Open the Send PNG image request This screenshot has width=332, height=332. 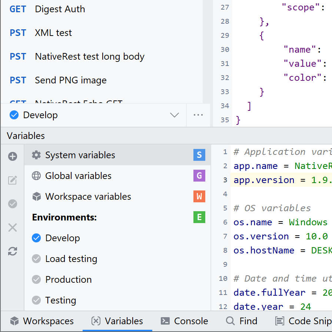tap(102, 80)
